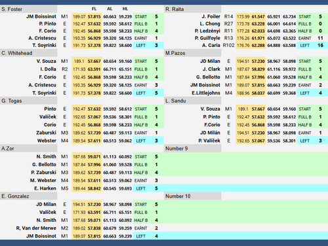Select the HALF B cell in P. Ledzényi row
Screen dimensions: 328x246
pyautogui.click(x=305, y=31)
